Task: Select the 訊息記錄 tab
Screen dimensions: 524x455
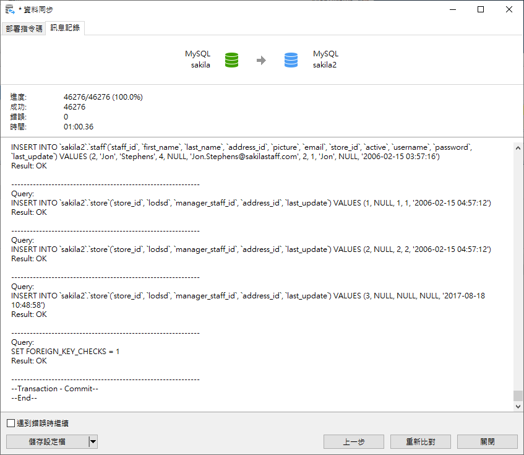Action: pos(65,28)
